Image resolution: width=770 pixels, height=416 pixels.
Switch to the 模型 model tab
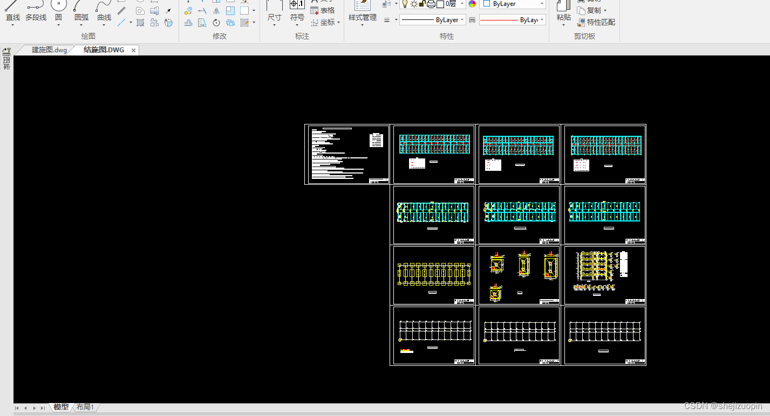tap(61, 407)
